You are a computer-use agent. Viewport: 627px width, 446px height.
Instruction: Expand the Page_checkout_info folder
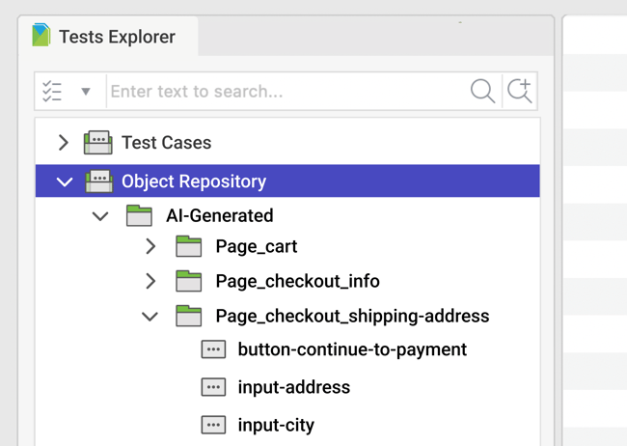tap(150, 281)
